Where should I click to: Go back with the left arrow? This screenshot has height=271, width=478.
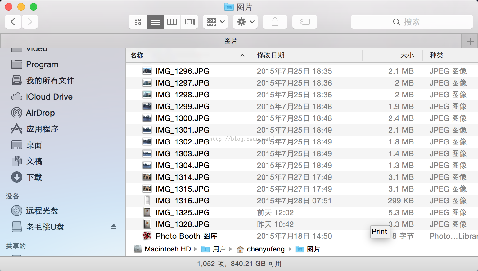[13, 22]
